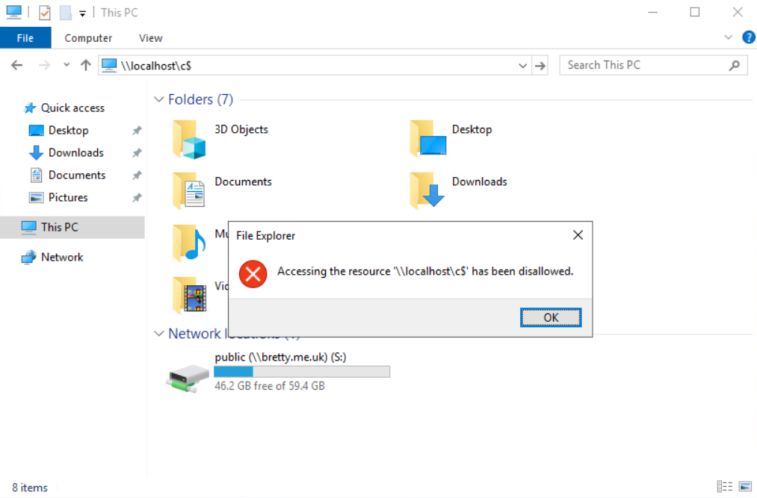Viewport: 757px width, 498px height.
Task: Switch to the View ribbon tab
Action: pos(150,38)
